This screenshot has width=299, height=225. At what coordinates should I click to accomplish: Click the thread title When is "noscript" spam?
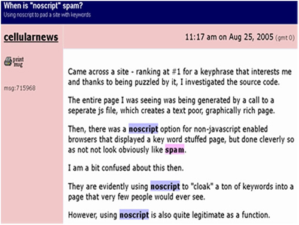pyautogui.click(x=43, y=5)
